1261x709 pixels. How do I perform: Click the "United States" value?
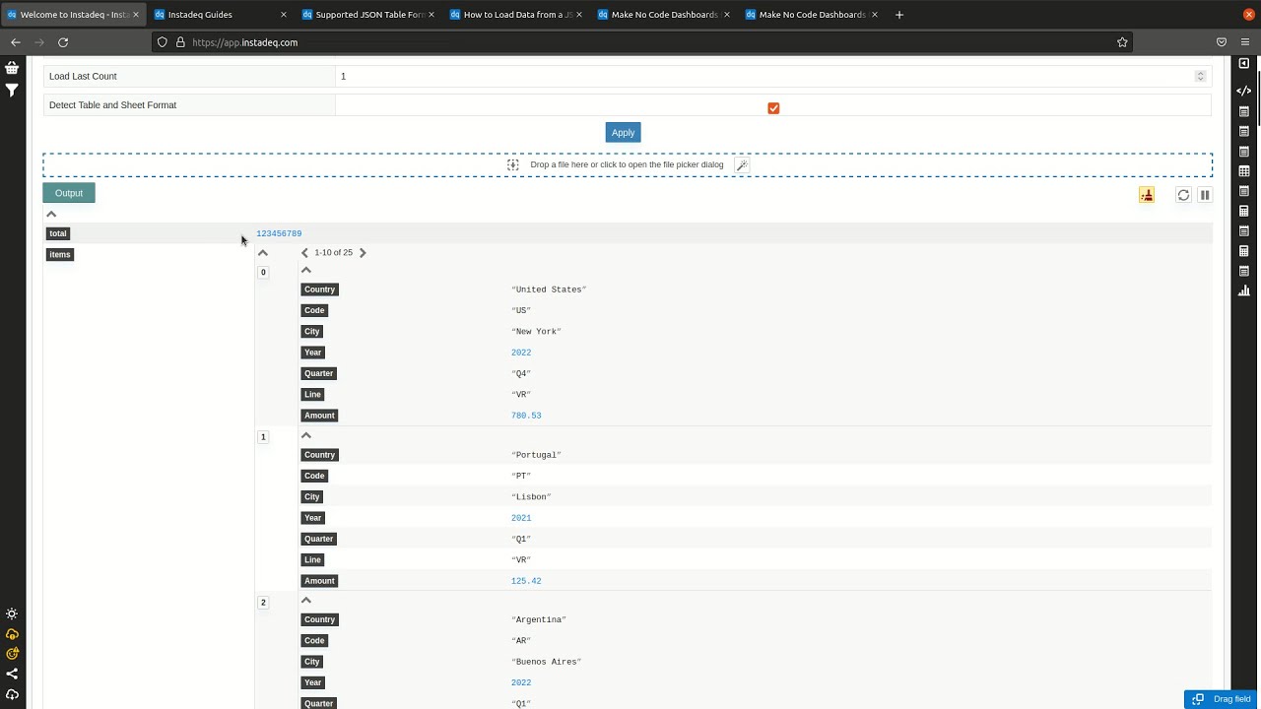pos(549,290)
